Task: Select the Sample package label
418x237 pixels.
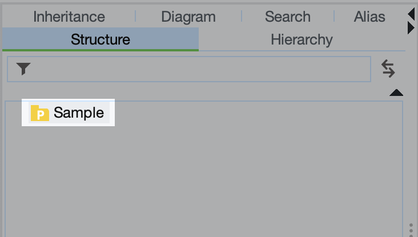Action: 79,113
